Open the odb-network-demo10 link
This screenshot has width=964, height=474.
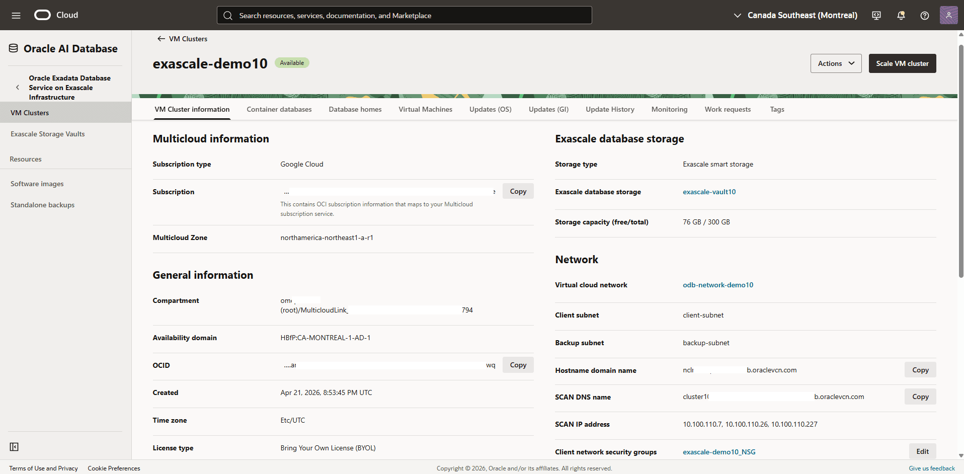click(x=718, y=285)
